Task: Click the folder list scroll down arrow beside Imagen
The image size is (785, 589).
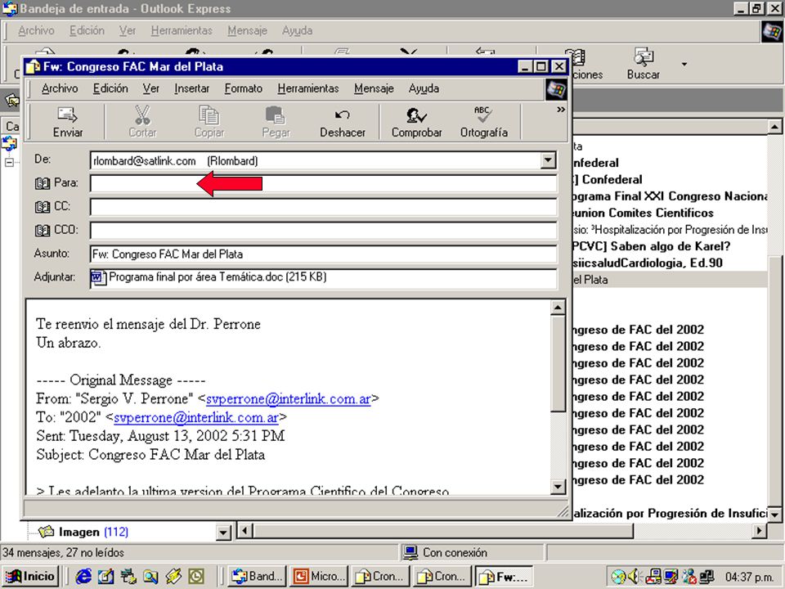Action: click(x=224, y=532)
